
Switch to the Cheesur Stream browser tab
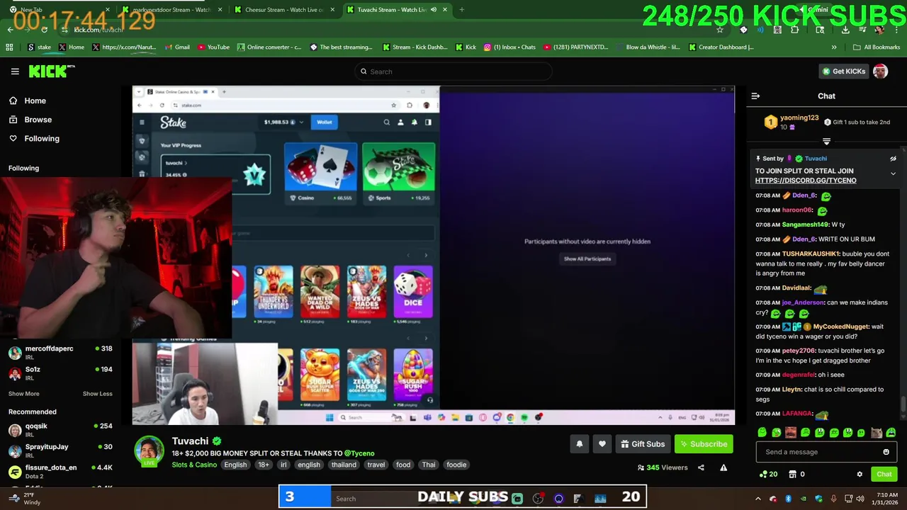coord(283,10)
